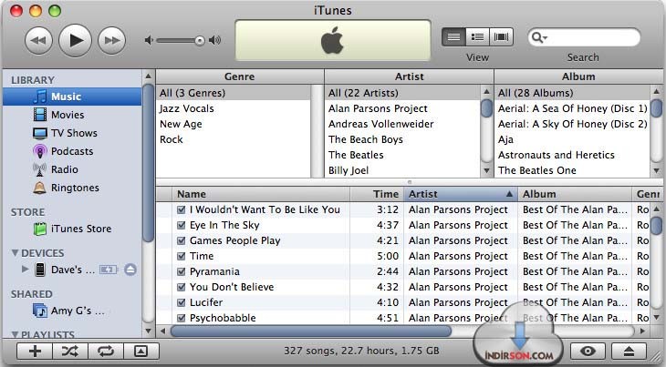
Task: Select Andreas Vollenweider in Artist browser
Action: coord(403,124)
